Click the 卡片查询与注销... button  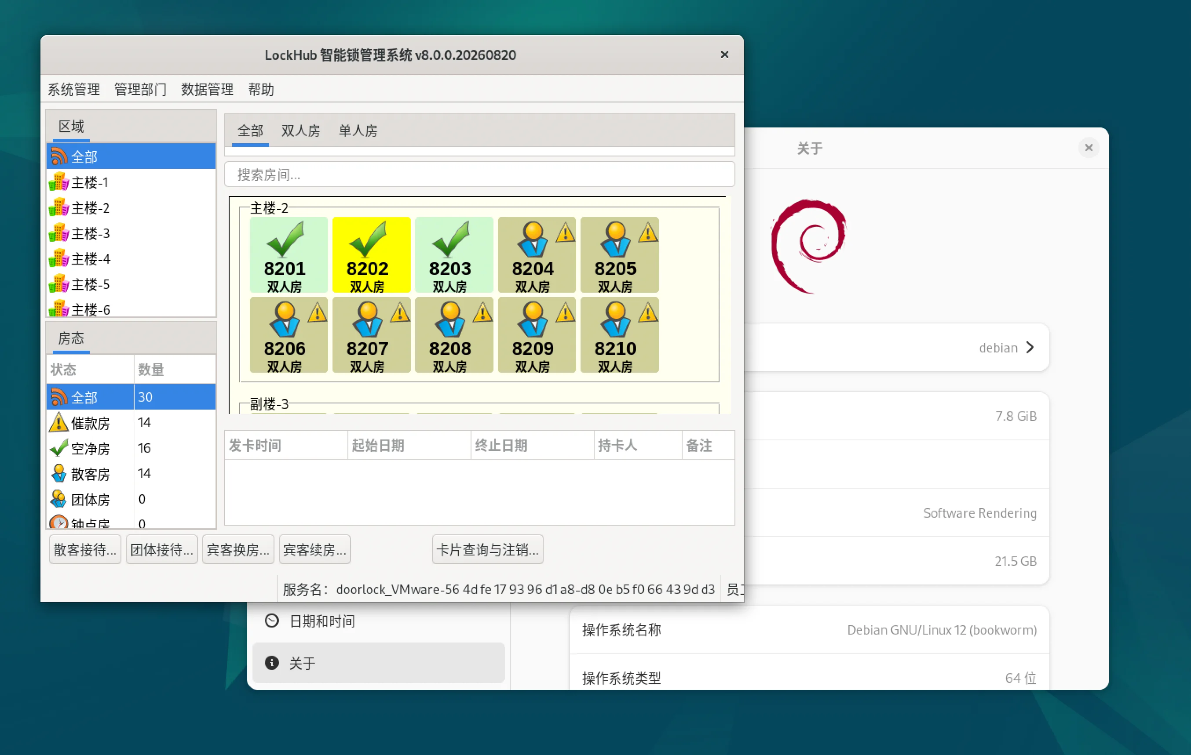tap(488, 549)
